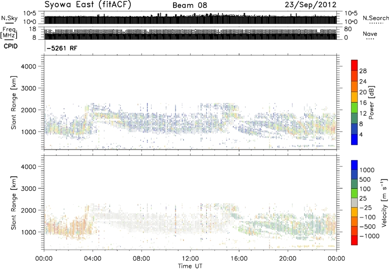Click the '-5261 RF' CPID value
This screenshot has width=389, height=269.
[x=62, y=48]
